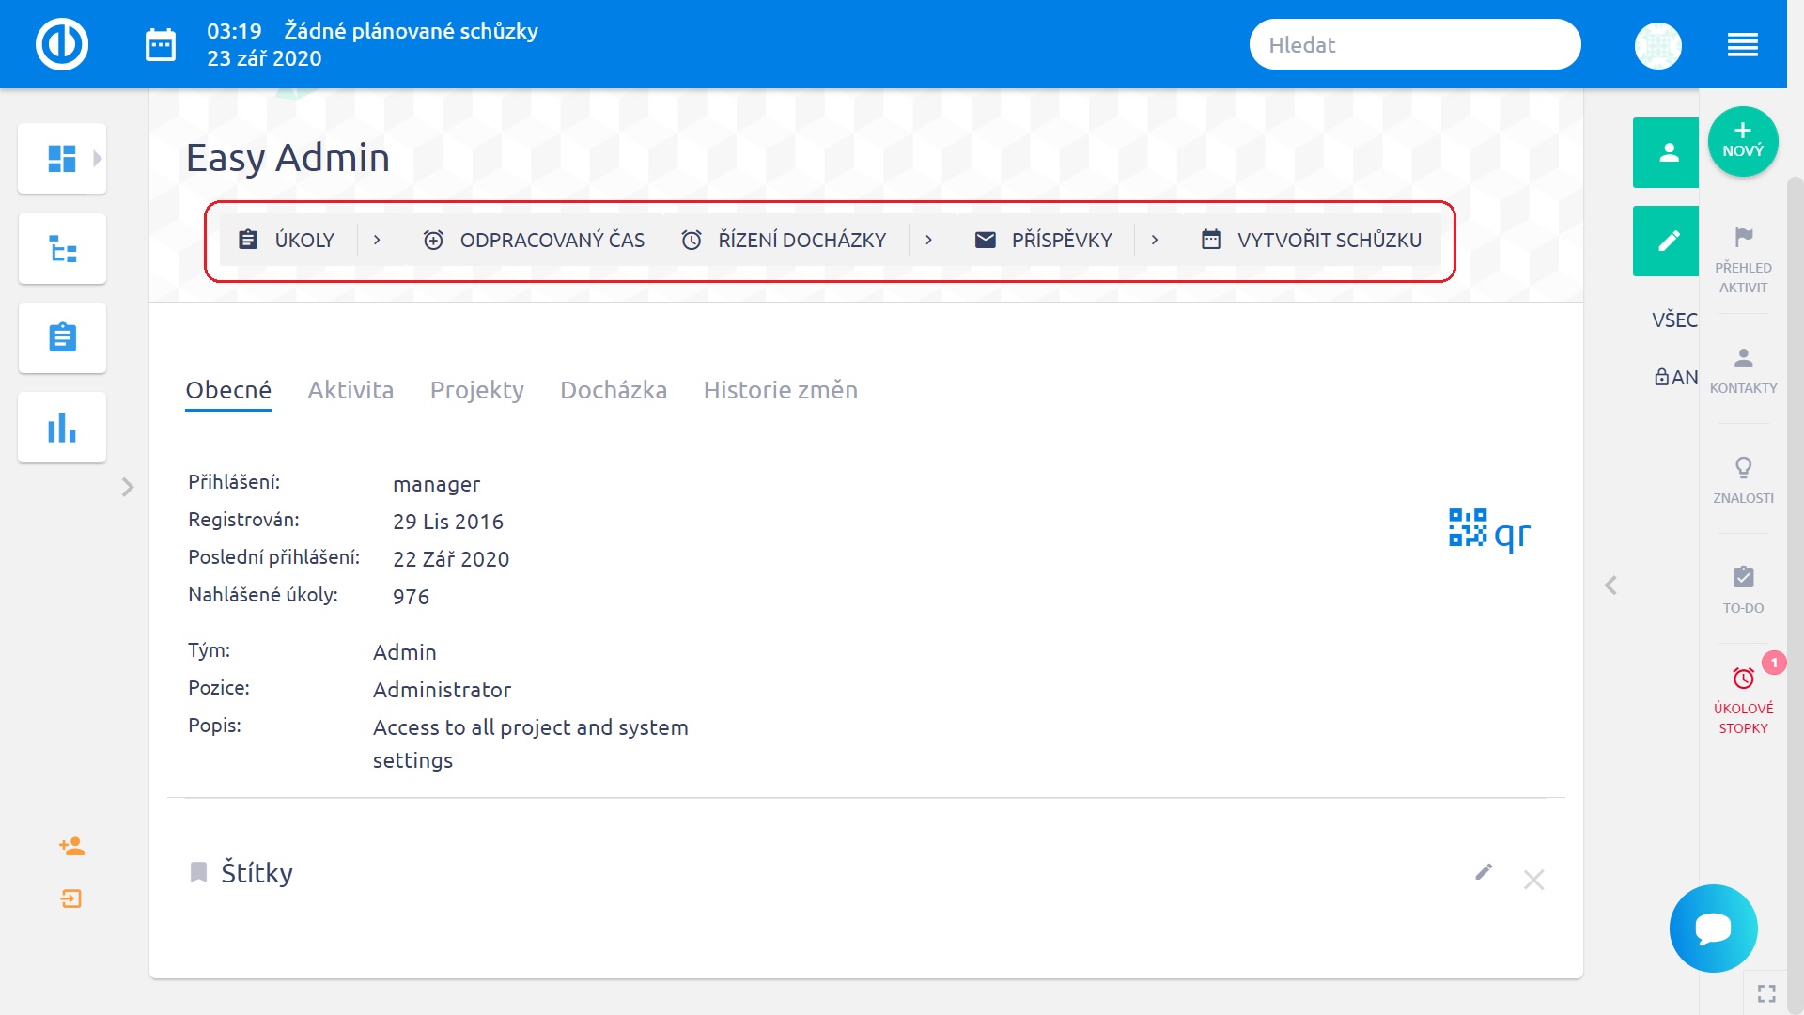Screen dimensions: 1804x1015
Task: Open the hamburger menu in header
Action: (x=1742, y=45)
